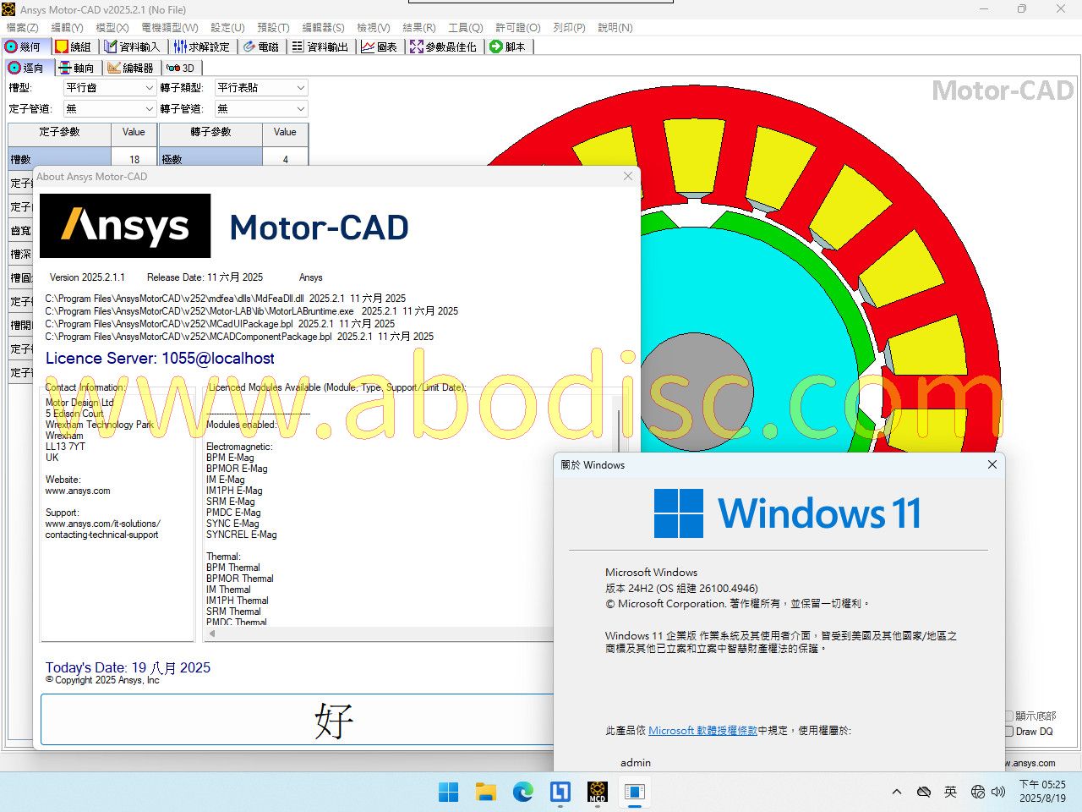Click the Ansys logo in About dialog
1082x812 pixels.
pos(125,226)
